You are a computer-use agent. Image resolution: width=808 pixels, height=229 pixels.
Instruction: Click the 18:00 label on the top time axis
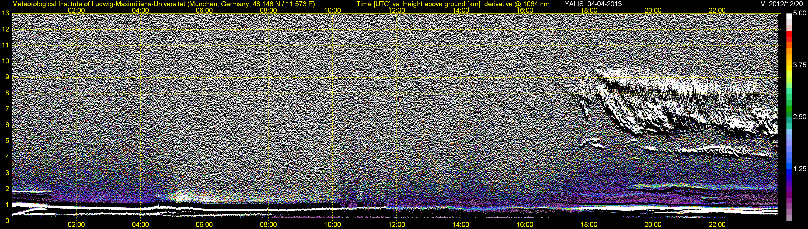click(589, 10)
